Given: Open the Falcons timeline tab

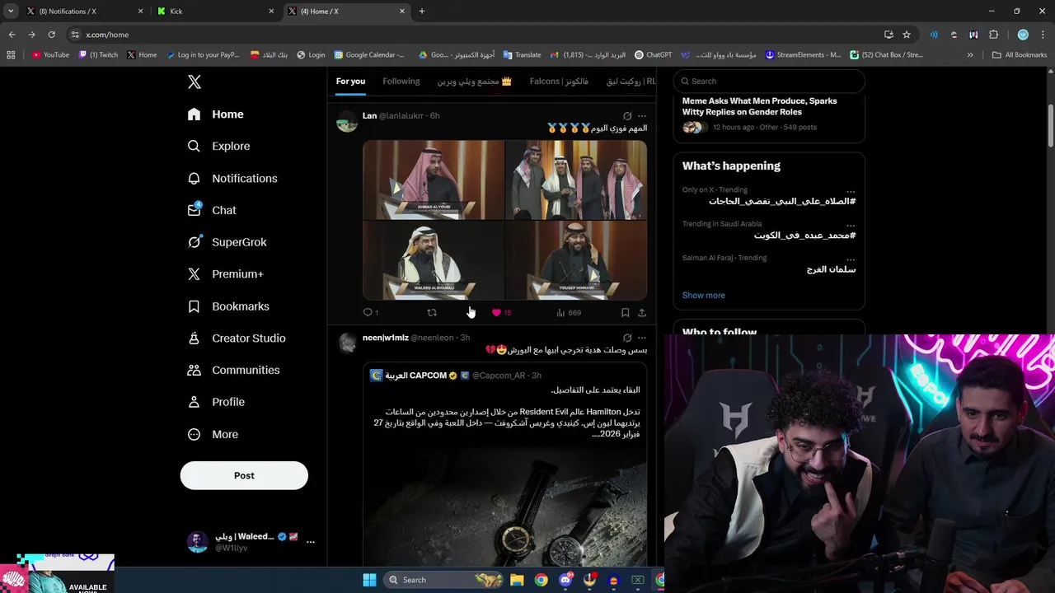Looking at the screenshot, I should [559, 81].
